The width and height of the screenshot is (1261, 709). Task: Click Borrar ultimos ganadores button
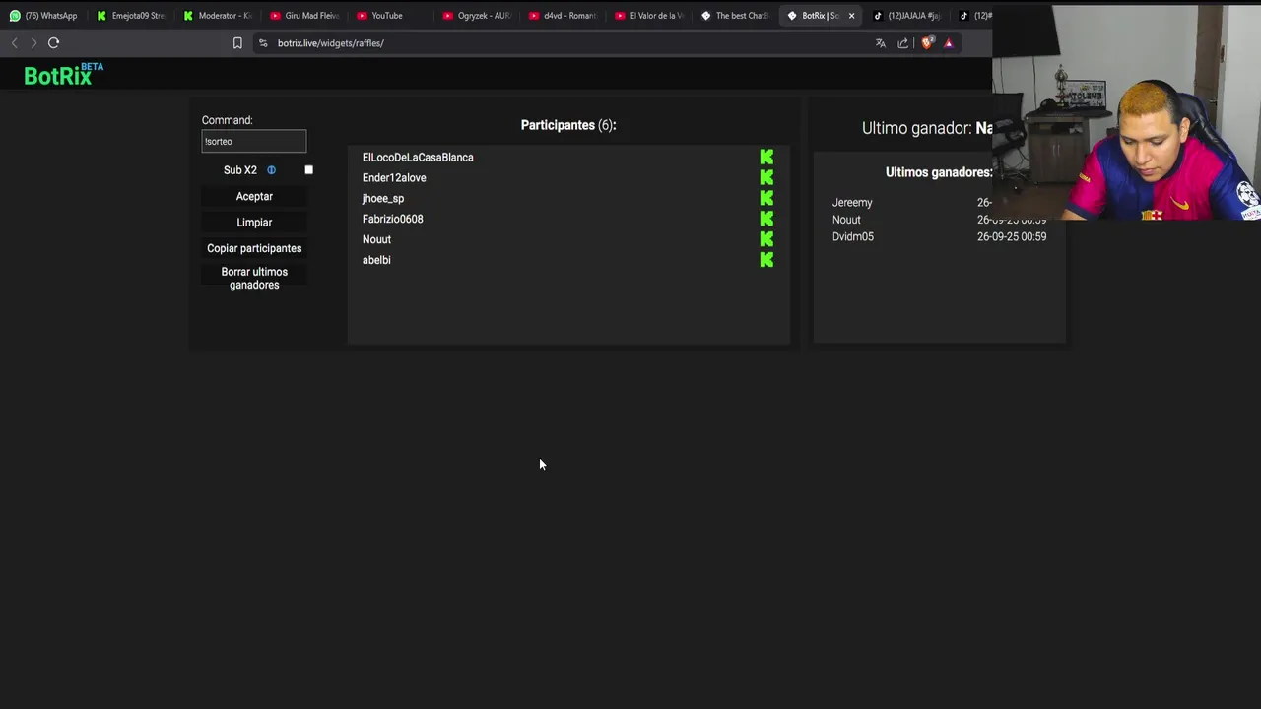pos(254,279)
